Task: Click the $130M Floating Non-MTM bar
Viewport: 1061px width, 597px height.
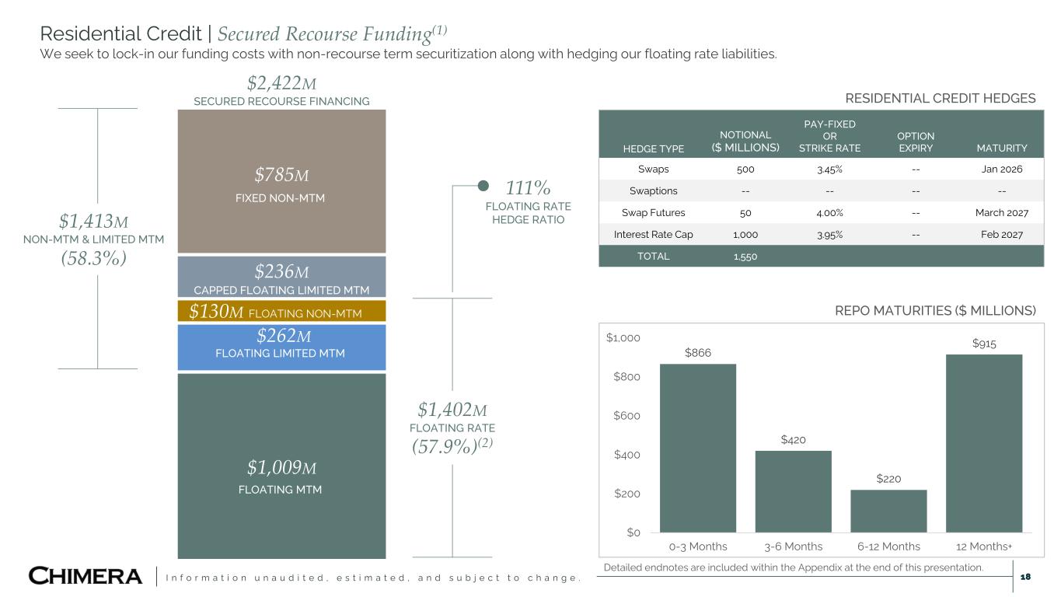Action: tap(281, 312)
